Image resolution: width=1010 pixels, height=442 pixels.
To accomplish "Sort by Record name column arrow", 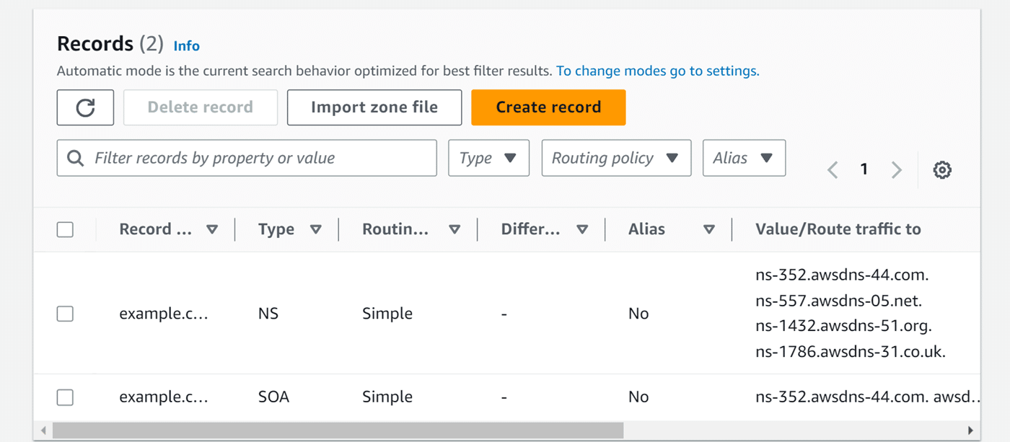I will click(x=211, y=229).
